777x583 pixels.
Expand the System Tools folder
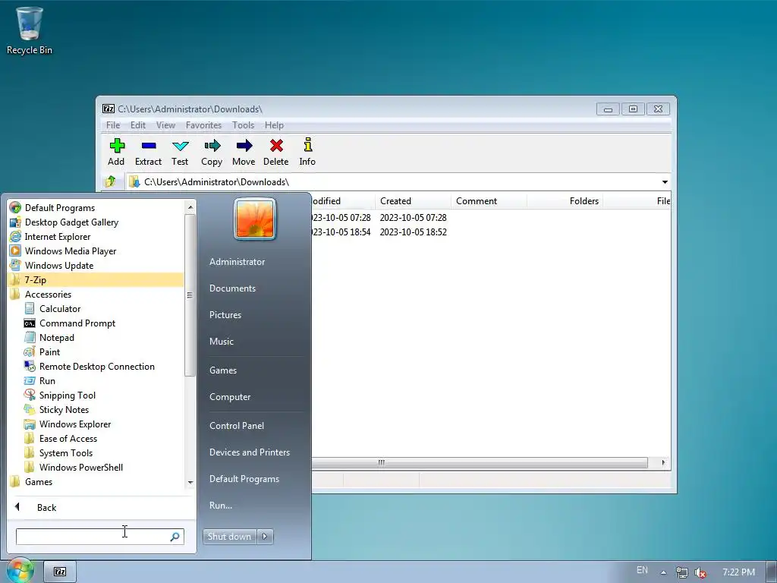click(66, 452)
